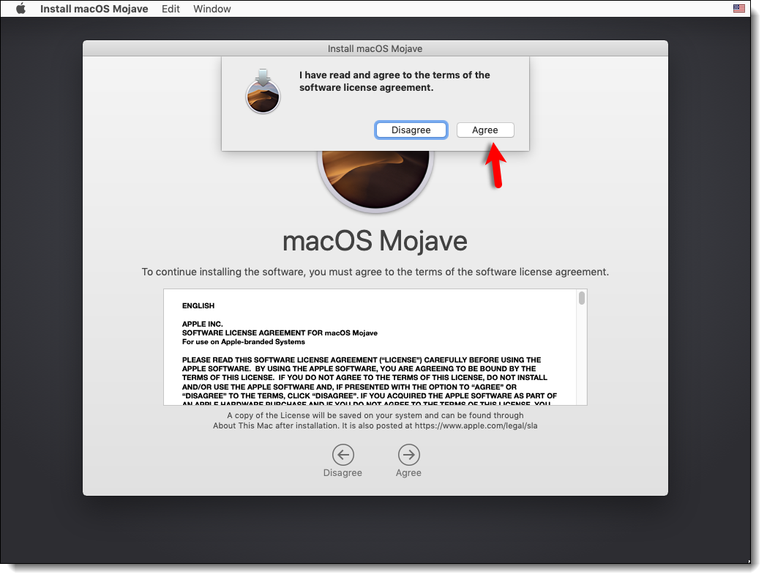Click the large macOS Mojave heading

click(x=375, y=241)
